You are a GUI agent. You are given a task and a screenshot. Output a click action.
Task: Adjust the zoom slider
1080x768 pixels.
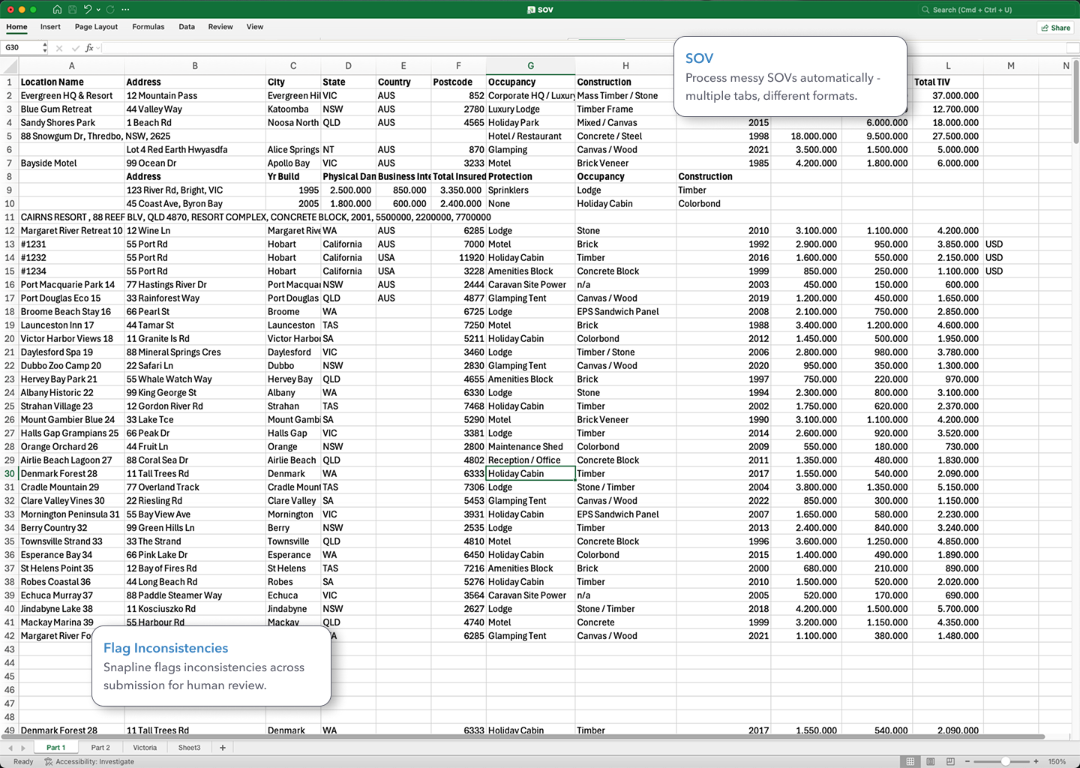(x=1006, y=761)
